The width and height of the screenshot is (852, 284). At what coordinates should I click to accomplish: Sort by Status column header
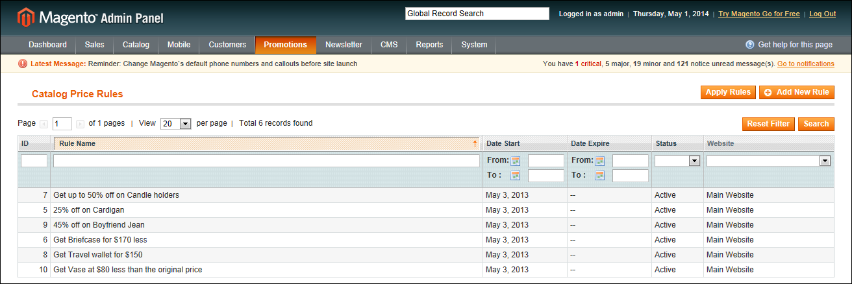click(x=677, y=143)
